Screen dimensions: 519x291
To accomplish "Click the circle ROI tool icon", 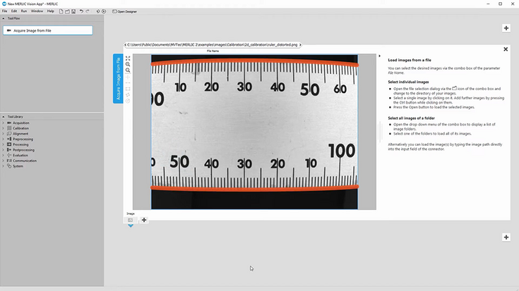I will [128, 101].
